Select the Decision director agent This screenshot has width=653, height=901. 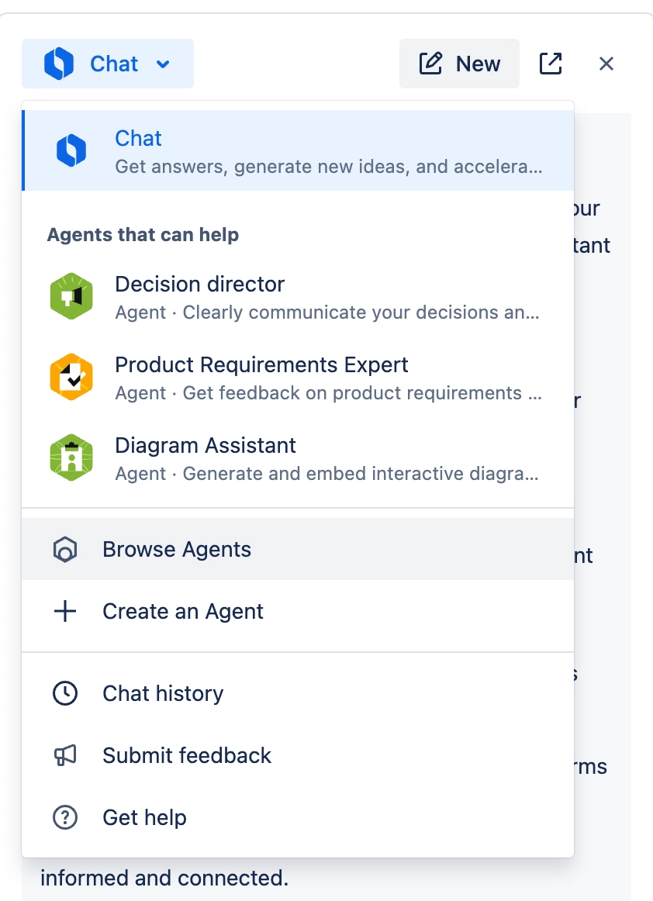298,297
